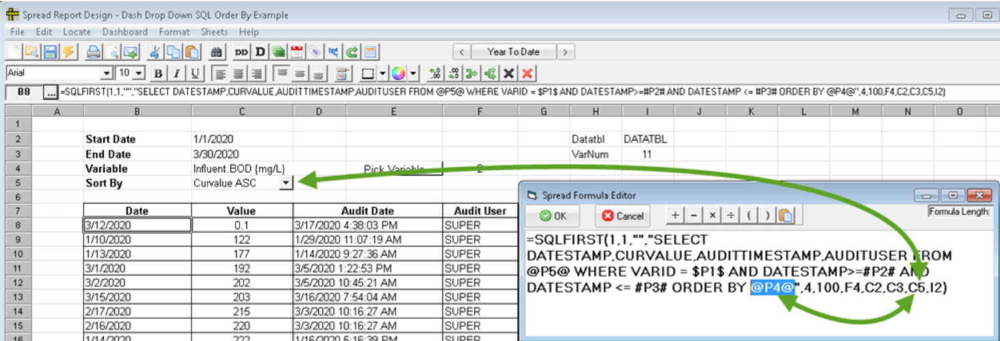
Task: Open the Sort By dropdown arrow
Action: click(x=286, y=182)
